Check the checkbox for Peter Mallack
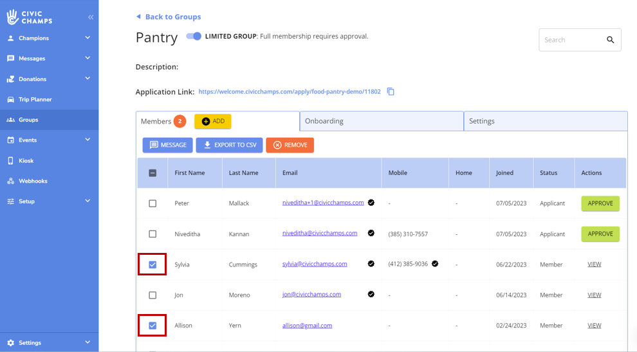The width and height of the screenshot is (637, 352). point(152,203)
